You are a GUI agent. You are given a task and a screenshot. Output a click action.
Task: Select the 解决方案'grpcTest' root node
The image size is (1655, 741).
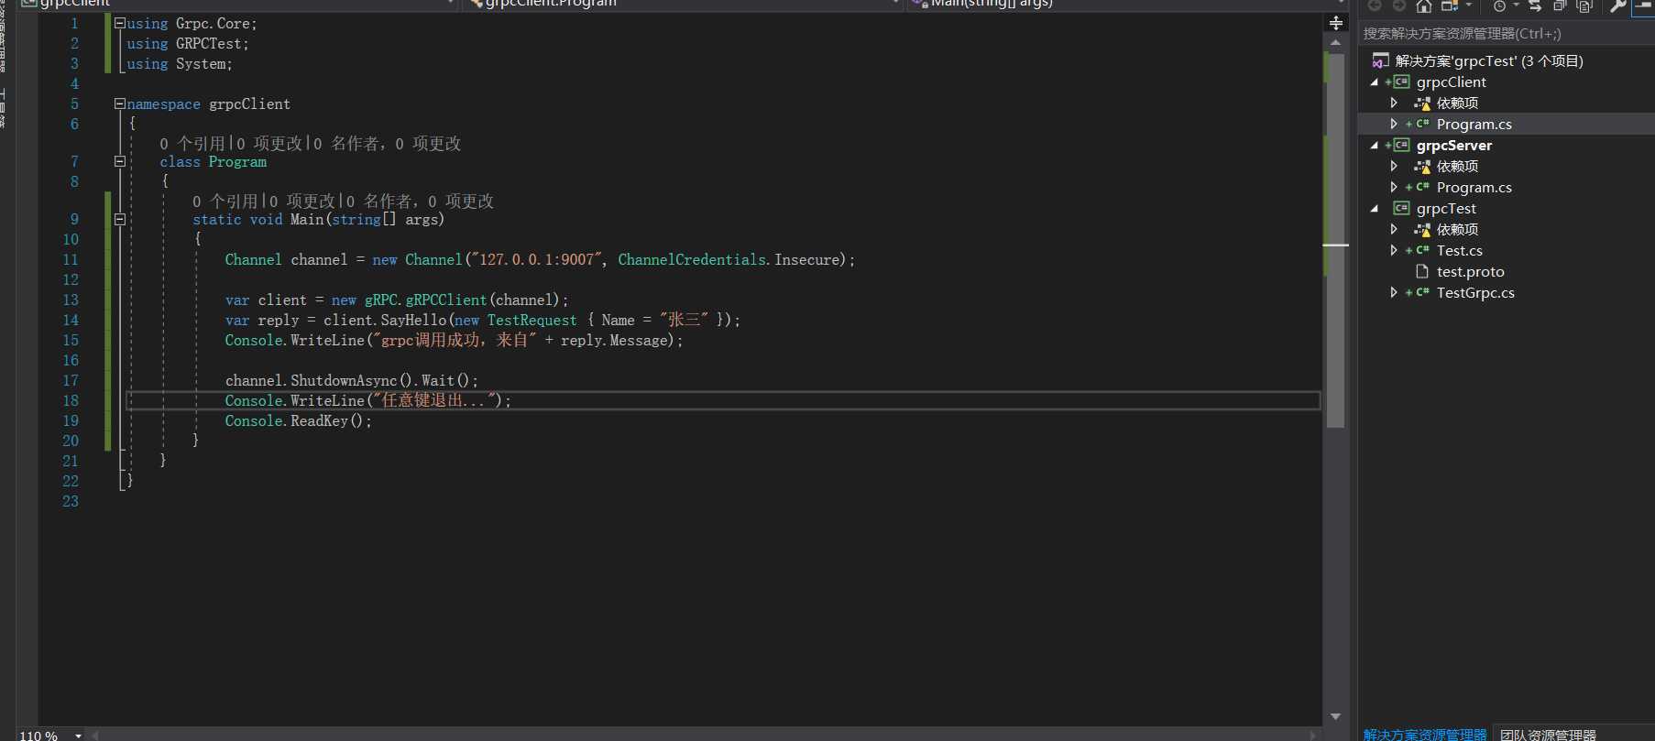click(1489, 60)
